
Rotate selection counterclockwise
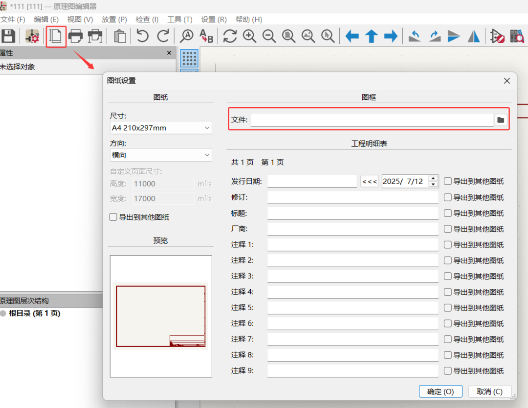[x=415, y=36]
